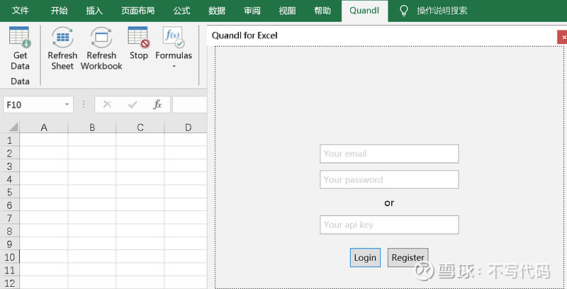The height and width of the screenshot is (289, 567).
Task: Switch to the 插入 ribbon tab
Action: pos(94,11)
